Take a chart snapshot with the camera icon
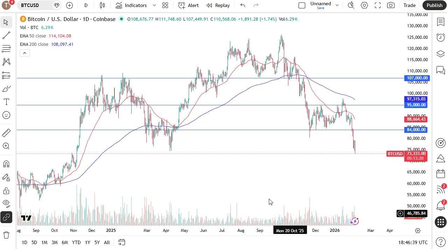447x249 pixels. [x=391, y=5]
